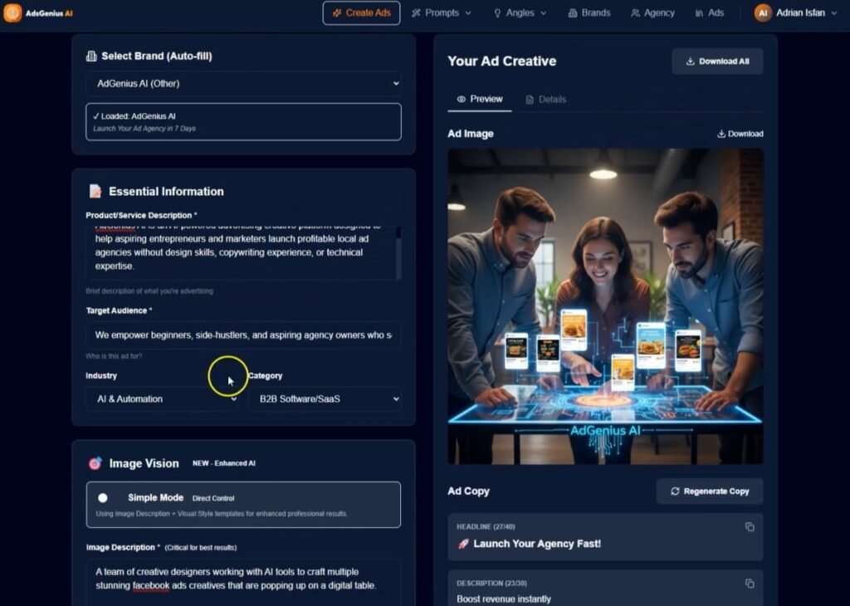Image resolution: width=850 pixels, height=606 pixels.
Task: Click the Download All button
Action: (x=716, y=61)
